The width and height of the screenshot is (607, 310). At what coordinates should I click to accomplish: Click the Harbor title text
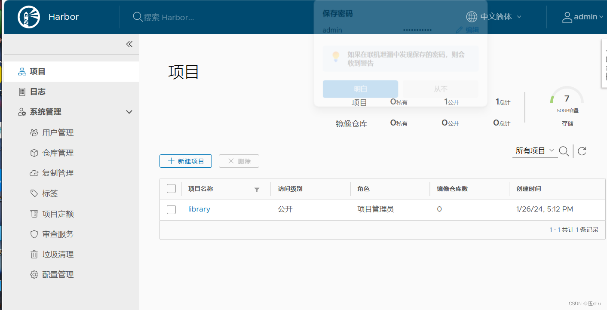point(64,17)
